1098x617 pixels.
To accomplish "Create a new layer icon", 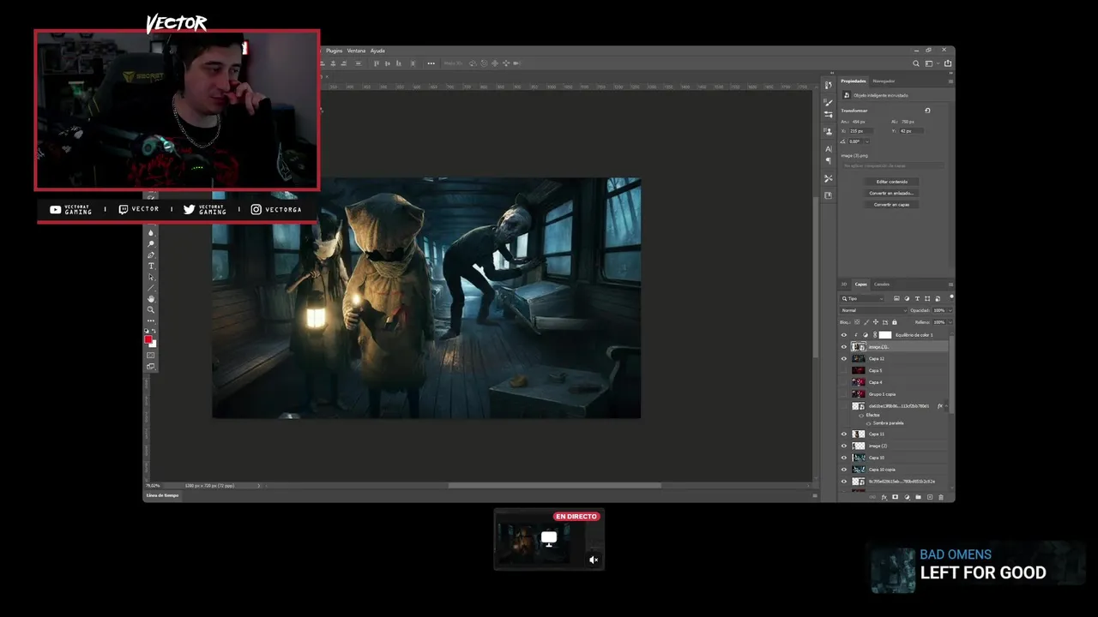I will (930, 497).
